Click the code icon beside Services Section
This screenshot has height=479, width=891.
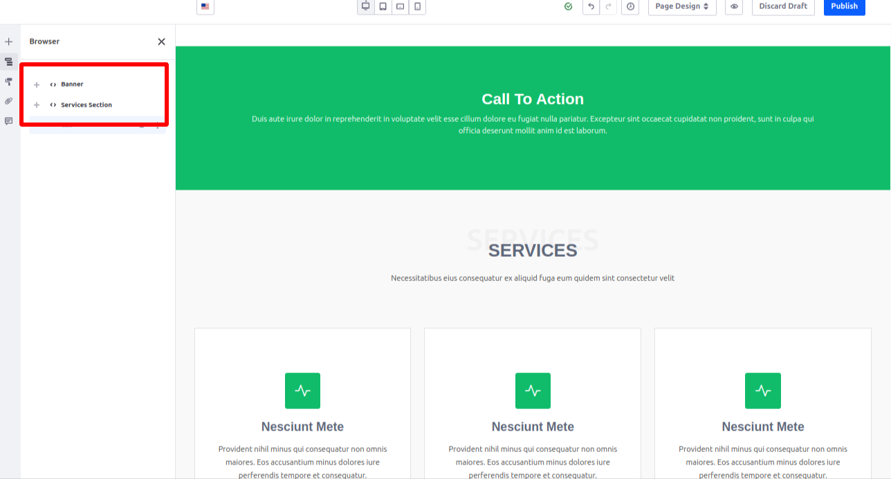(x=53, y=105)
